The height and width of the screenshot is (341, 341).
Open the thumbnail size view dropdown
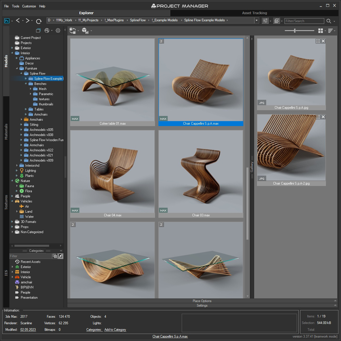point(320,30)
